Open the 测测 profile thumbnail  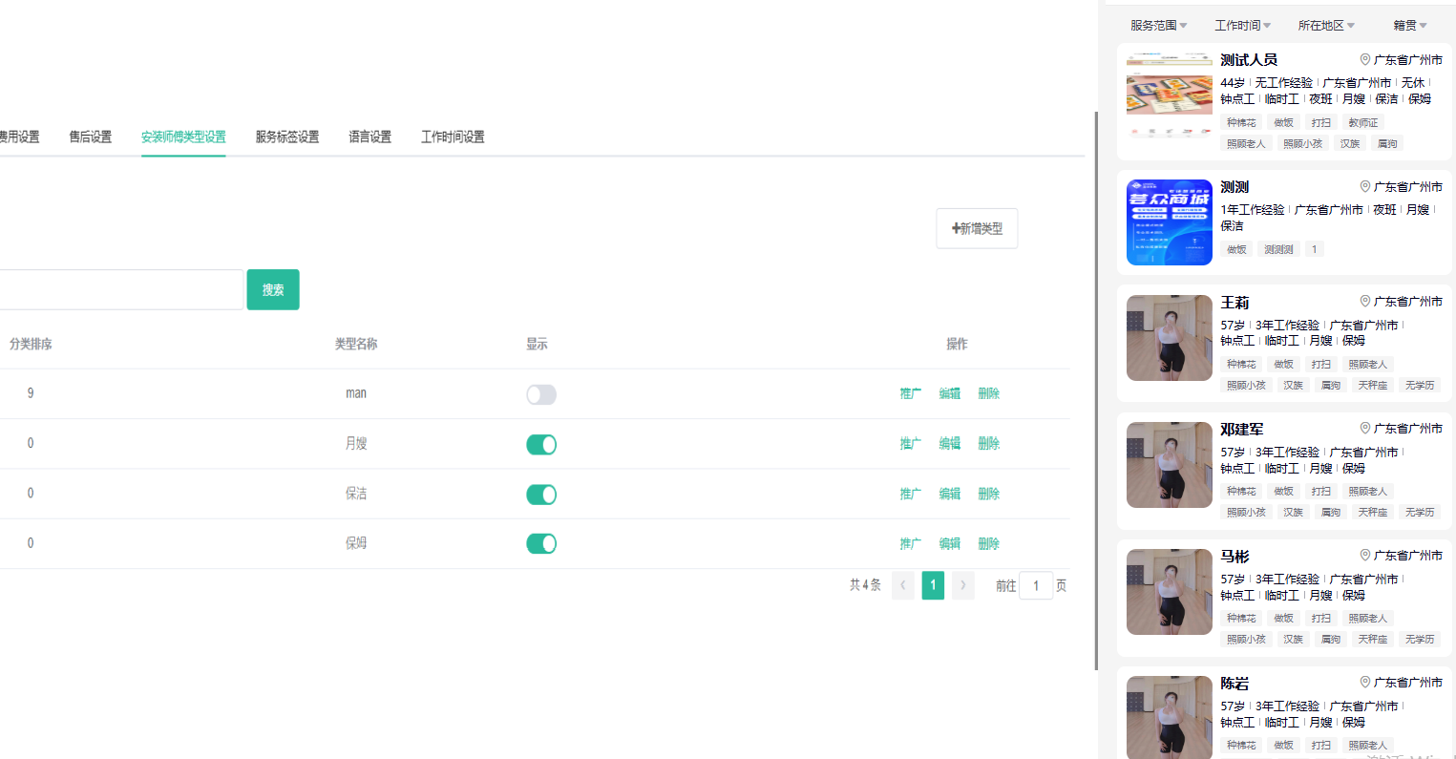pyautogui.click(x=1170, y=222)
